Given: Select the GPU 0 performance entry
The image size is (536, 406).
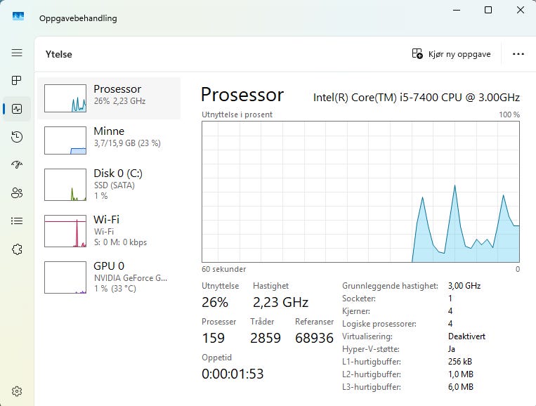Looking at the screenshot, I should pos(109,277).
